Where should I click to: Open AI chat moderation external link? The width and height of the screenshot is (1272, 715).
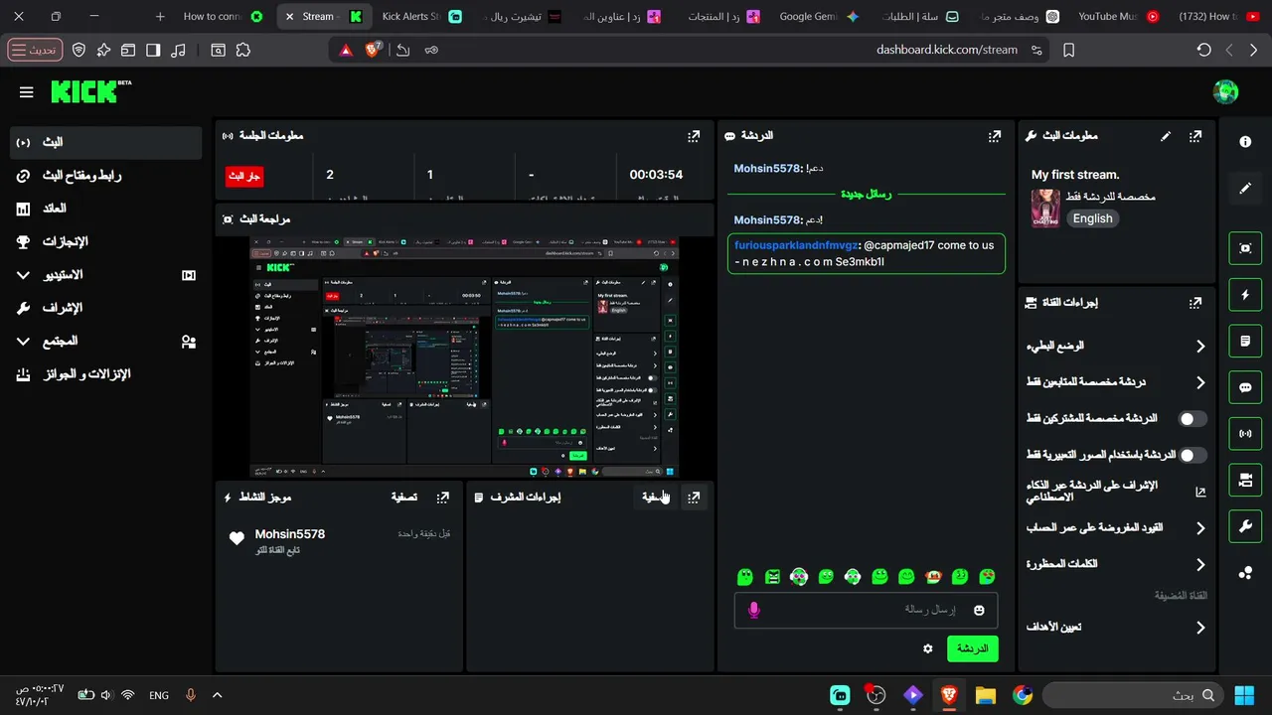tap(1199, 492)
